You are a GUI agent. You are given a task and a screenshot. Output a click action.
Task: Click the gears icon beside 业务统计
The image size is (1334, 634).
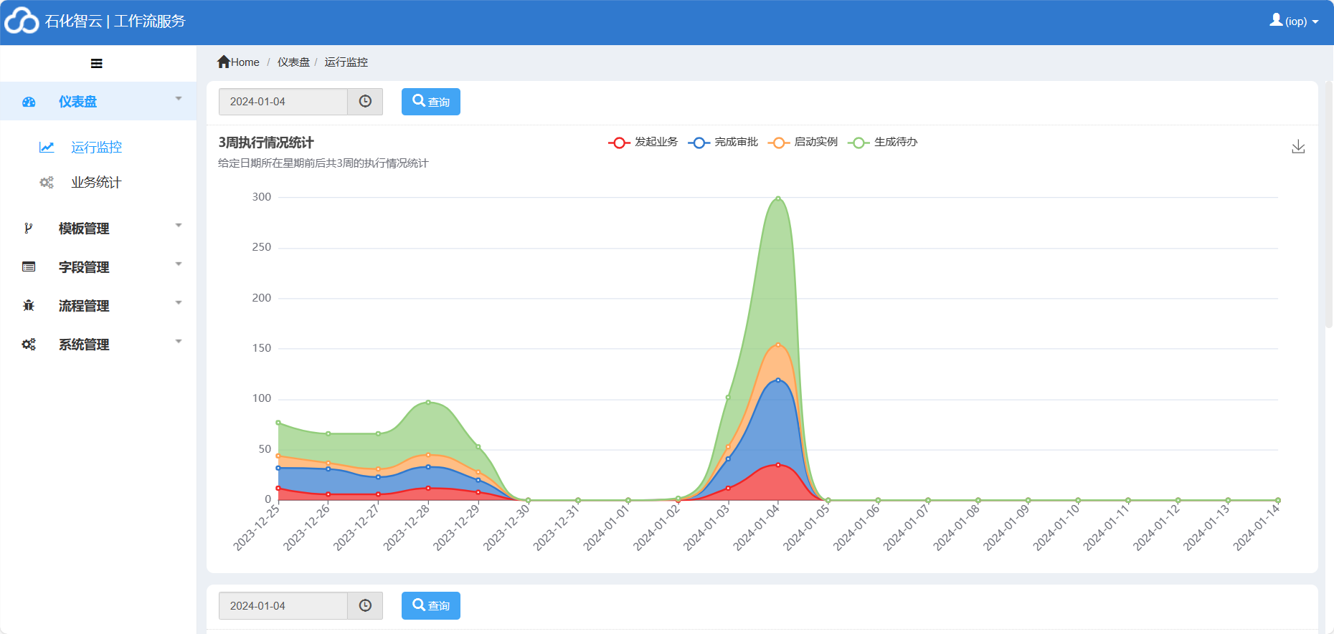(47, 183)
